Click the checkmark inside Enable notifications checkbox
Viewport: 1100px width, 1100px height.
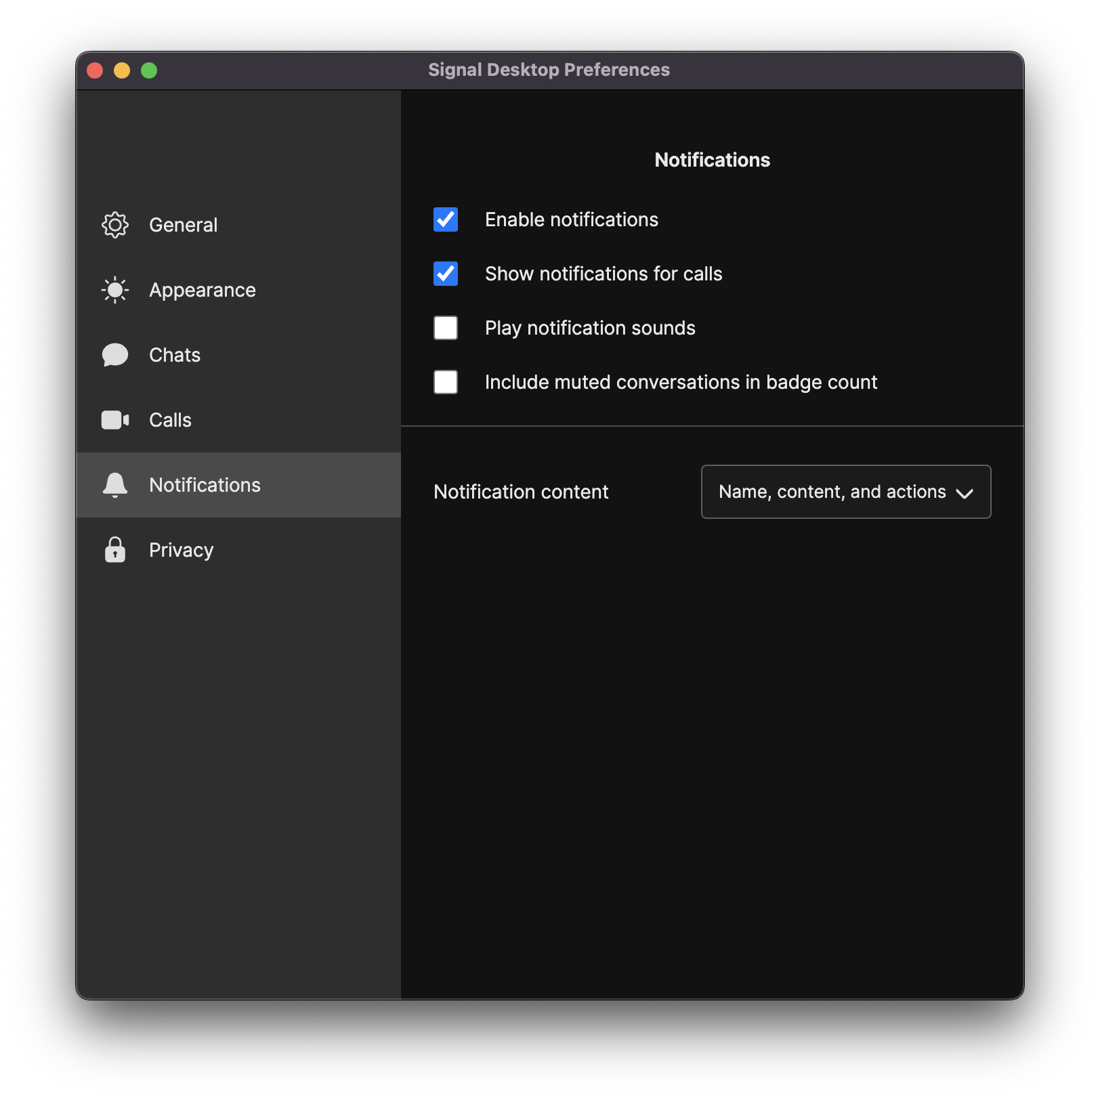[x=445, y=219]
